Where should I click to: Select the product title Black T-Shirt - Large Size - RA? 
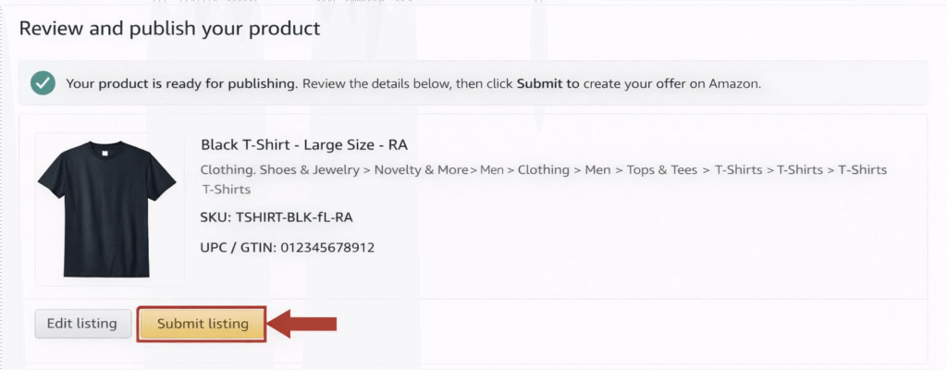pyautogui.click(x=304, y=145)
